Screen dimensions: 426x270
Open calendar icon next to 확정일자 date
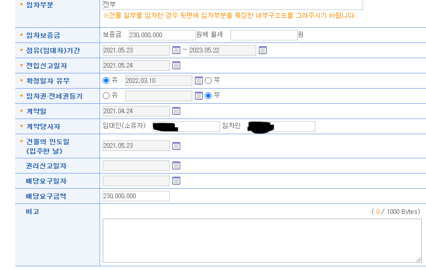point(199,81)
